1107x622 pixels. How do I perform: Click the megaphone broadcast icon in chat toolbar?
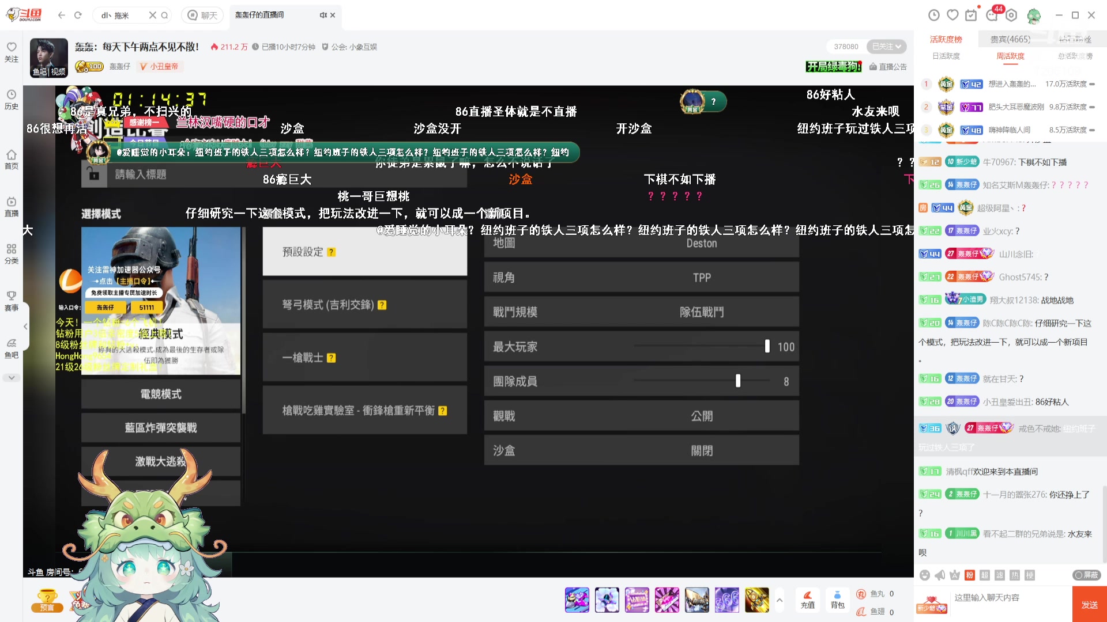(x=939, y=574)
